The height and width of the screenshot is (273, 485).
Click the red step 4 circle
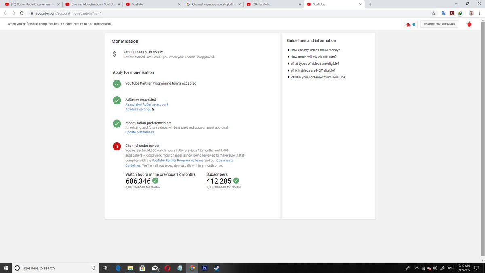[117, 146]
